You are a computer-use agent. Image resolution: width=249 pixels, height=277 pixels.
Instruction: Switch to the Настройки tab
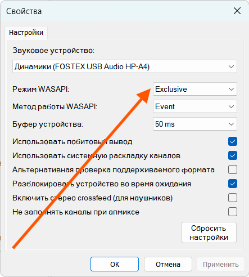tap(26, 33)
